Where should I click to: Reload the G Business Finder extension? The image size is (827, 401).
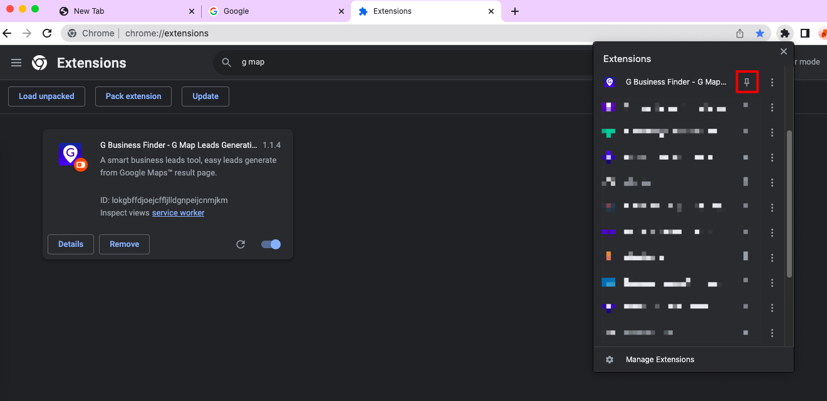pyautogui.click(x=241, y=244)
